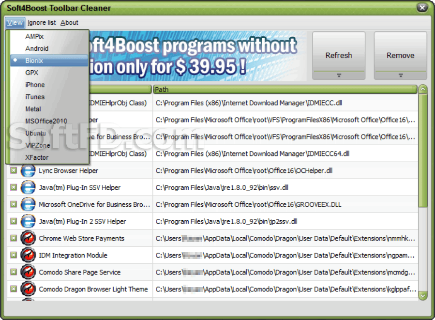Click Internet Explorer icon beside Java(tm) Plug-In 2 SSV Helper

point(28,221)
